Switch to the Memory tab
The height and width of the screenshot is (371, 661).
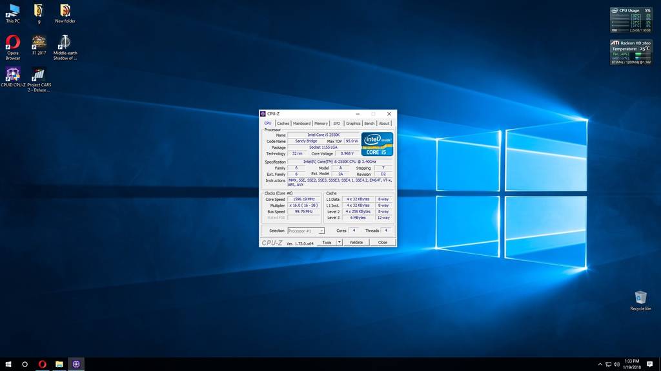[x=321, y=123]
